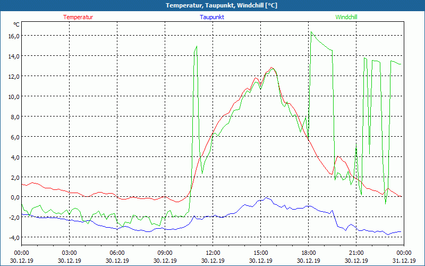Click the 31.12.19 date label
The width and height of the screenshot is (425, 266).
pyautogui.click(x=404, y=261)
